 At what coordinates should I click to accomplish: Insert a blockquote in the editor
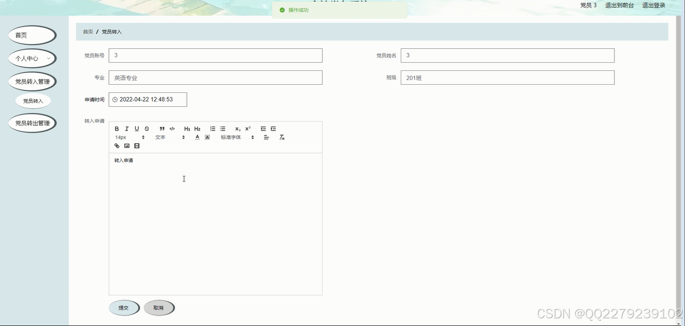point(162,128)
